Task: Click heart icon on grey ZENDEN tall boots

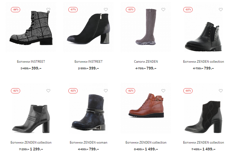Action: 163,10
